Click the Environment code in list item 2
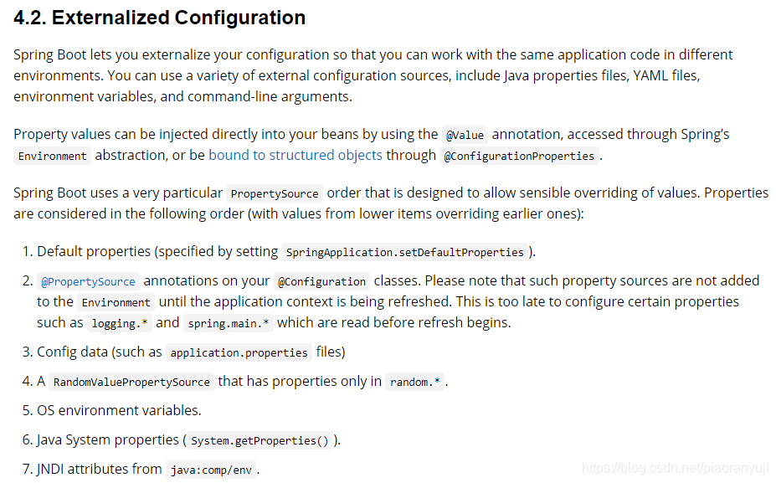Viewport: 776px width, 483px height. (116, 302)
